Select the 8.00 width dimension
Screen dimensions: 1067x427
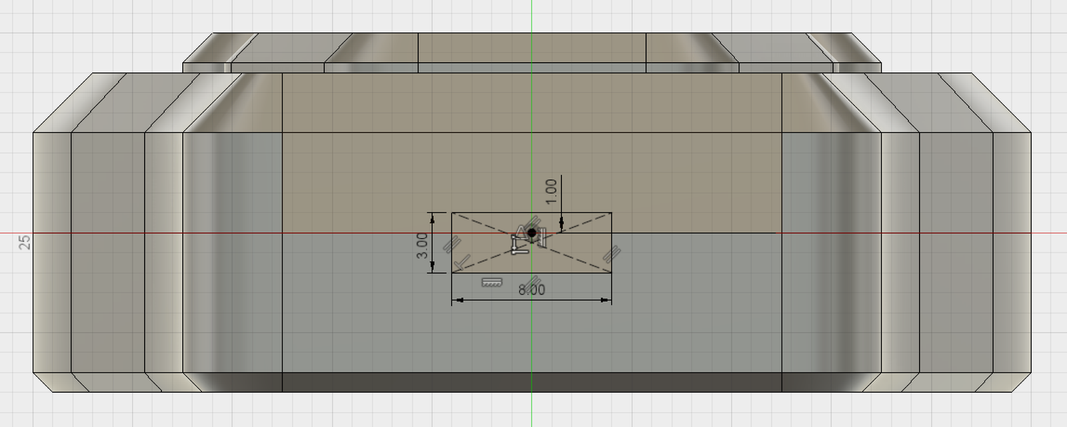(531, 290)
